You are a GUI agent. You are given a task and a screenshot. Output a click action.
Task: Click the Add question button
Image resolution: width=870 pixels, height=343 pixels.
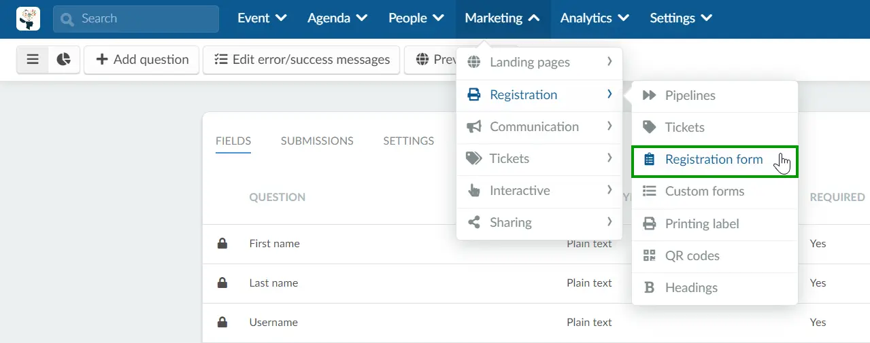tap(141, 60)
